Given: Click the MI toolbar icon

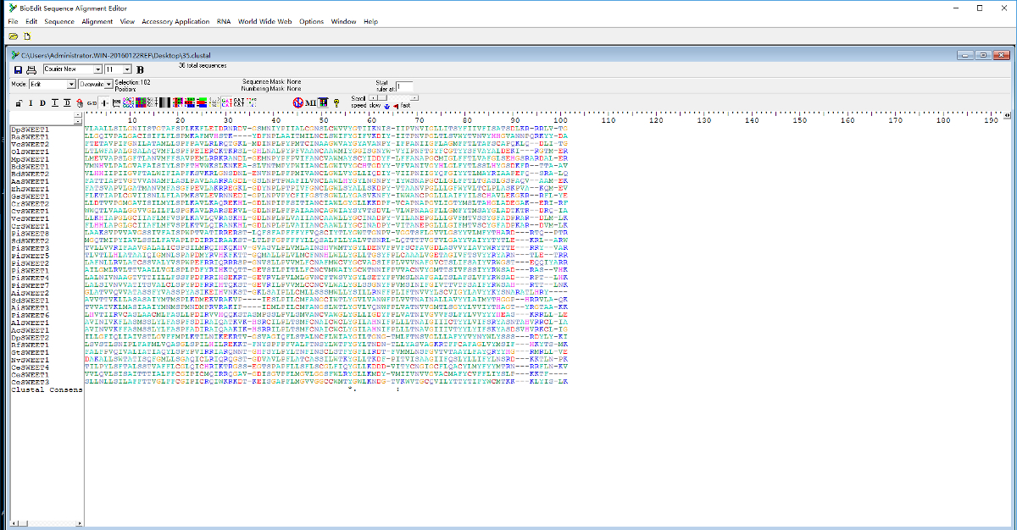Looking at the screenshot, I should (x=310, y=102).
